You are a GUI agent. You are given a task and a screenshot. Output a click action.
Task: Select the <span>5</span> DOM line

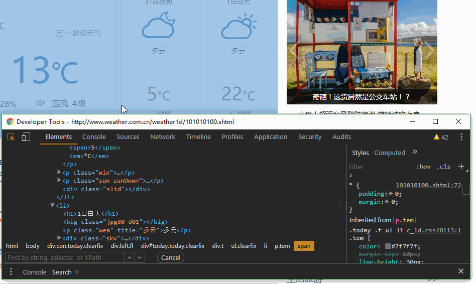click(x=95, y=148)
